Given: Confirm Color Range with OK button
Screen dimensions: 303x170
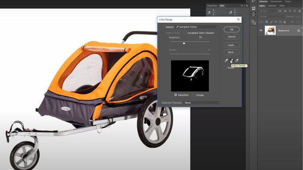Looking at the screenshot, I should click(x=232, y=29).
